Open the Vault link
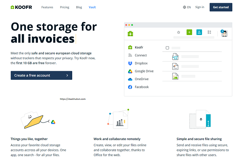Viewport: 242px width, 161px height. click(92, 7)
